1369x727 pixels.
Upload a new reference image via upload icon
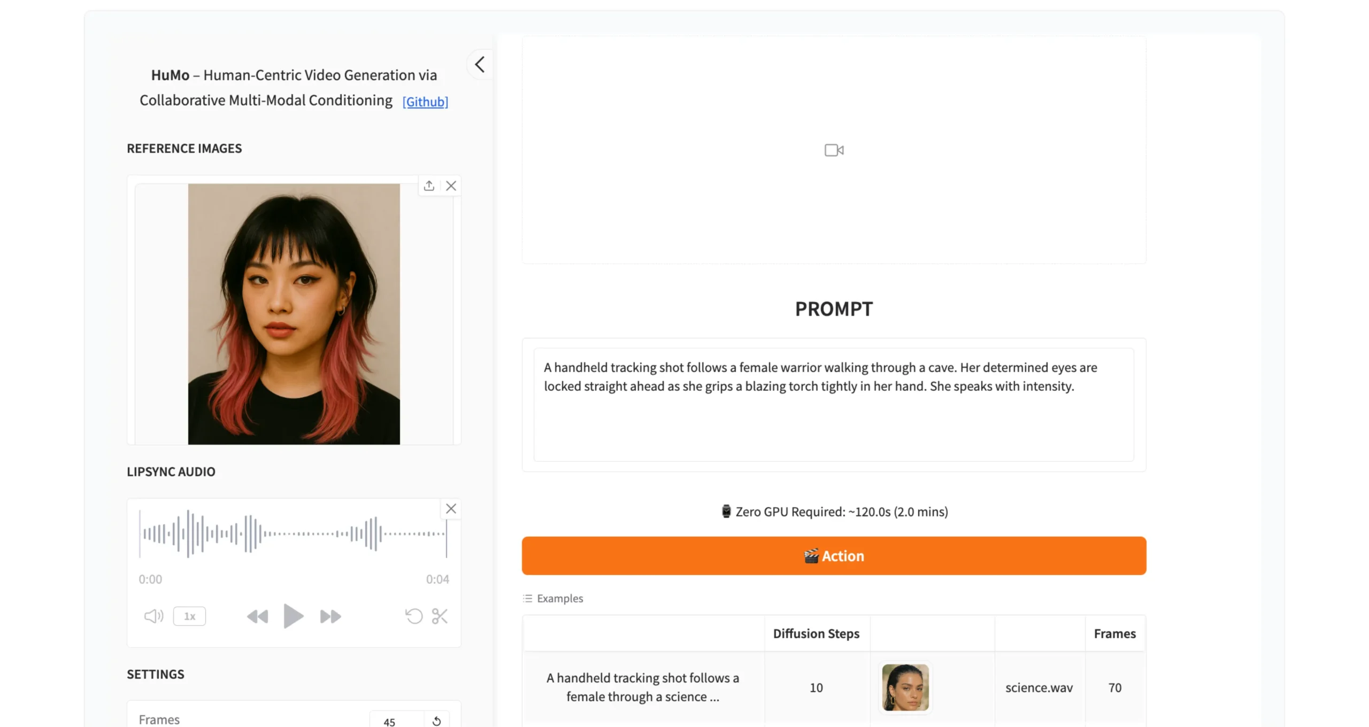tap(429, 185)
